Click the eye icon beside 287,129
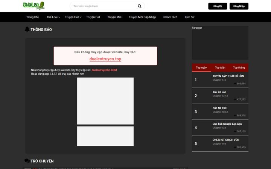The image size is (271, 169). click(x=235, y=131)
